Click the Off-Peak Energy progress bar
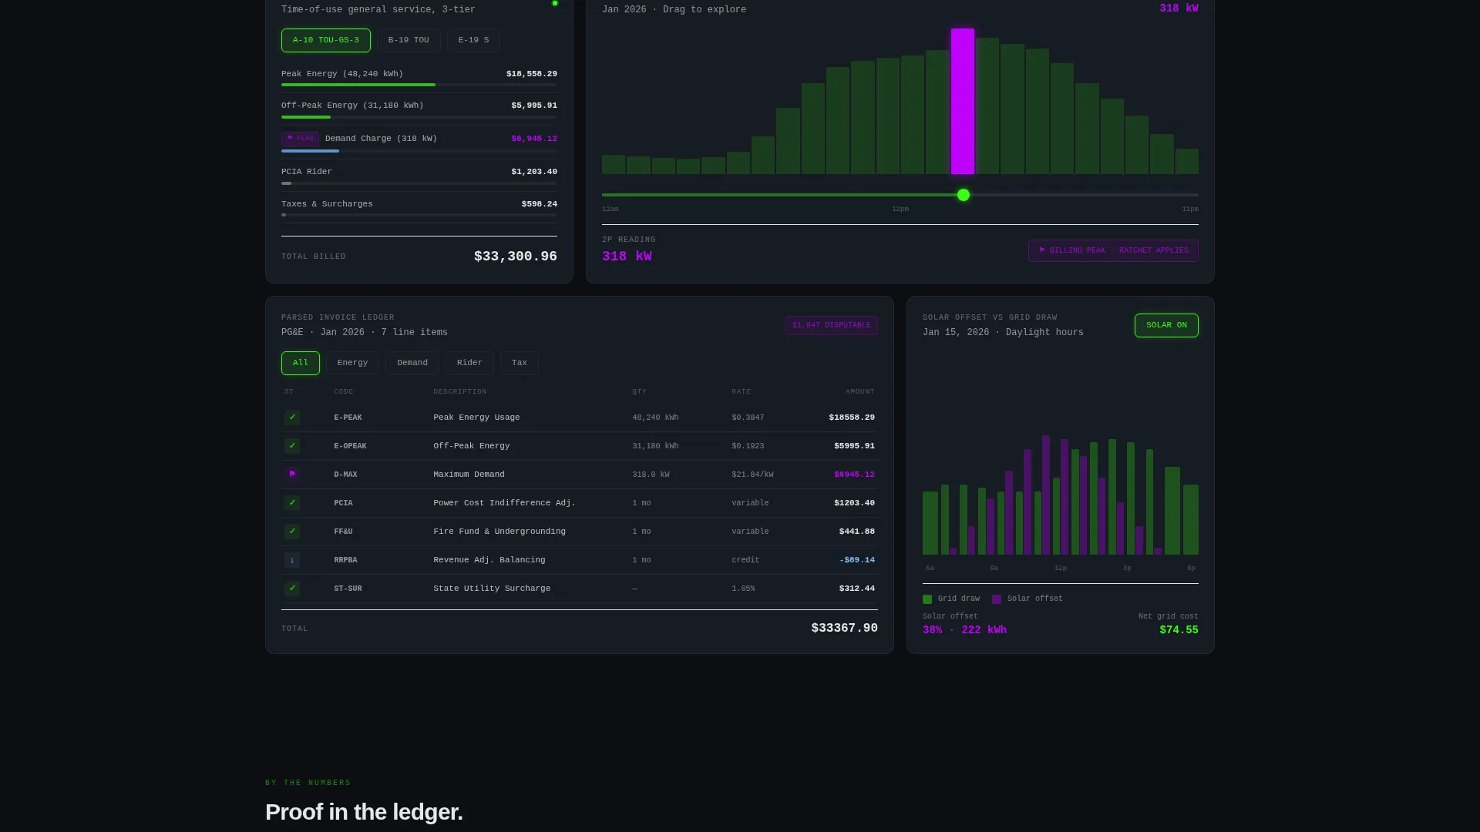1480x832 pixels. click(419, 117)
